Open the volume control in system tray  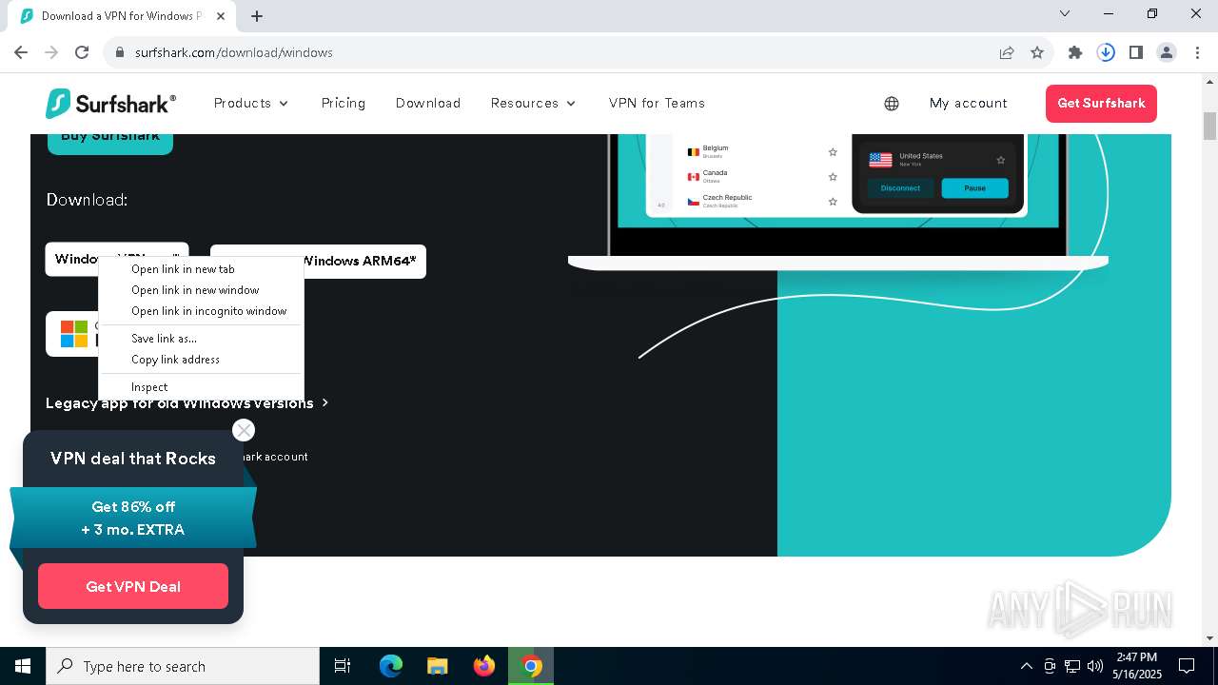[1095, 666]
